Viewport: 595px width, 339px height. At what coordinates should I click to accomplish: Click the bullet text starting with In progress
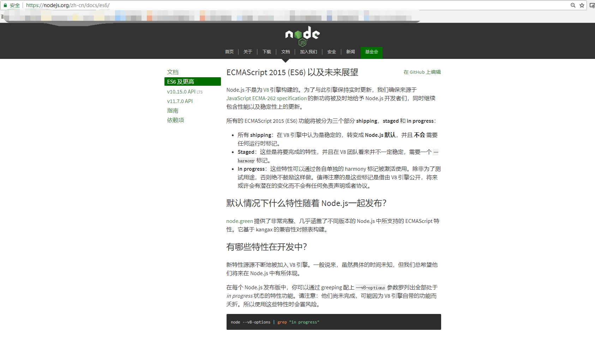pos(339,177)
